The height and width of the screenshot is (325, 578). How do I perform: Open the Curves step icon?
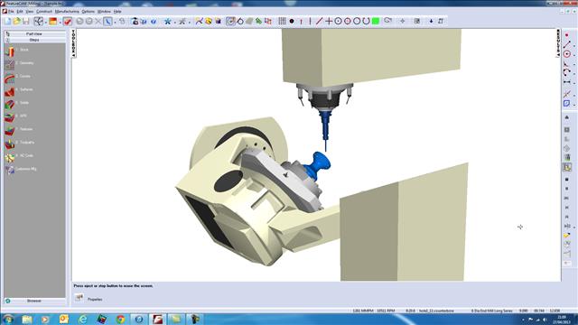coord(10,79)
